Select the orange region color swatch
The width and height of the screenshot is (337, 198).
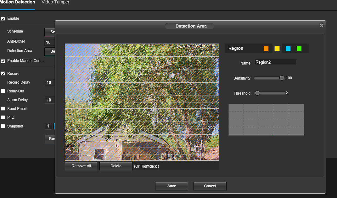(x=266, y=48)
